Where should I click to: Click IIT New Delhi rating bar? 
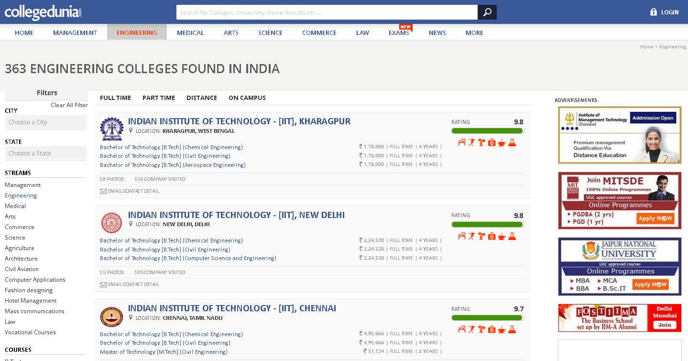(x=487, y=224)
